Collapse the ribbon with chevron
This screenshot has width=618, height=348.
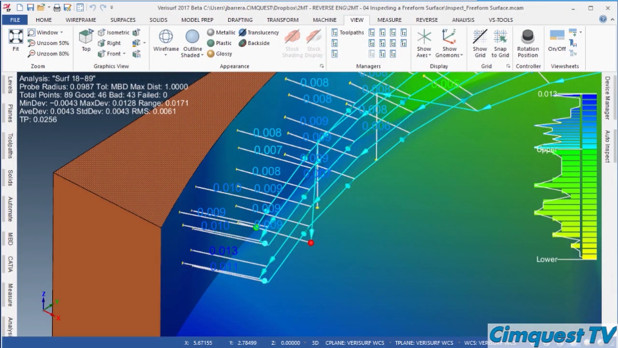pos(612,19)
